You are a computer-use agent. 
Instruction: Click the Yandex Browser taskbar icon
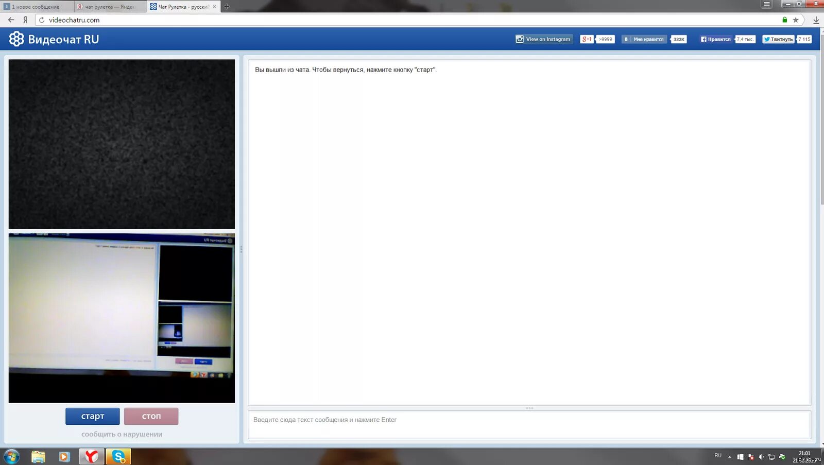tap(92, 456)
